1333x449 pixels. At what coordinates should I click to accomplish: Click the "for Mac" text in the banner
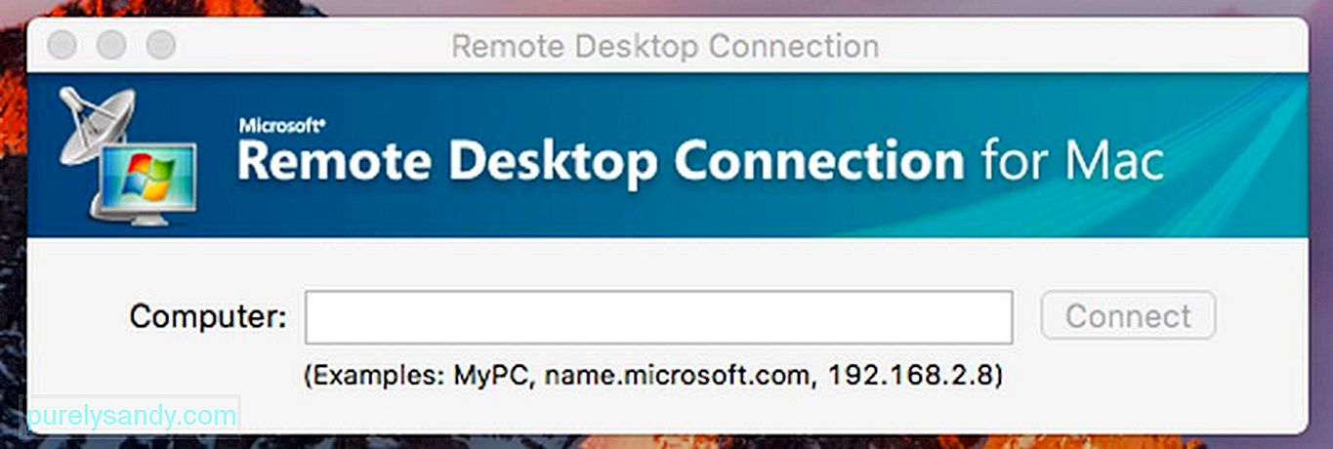tap(1068, 160)
